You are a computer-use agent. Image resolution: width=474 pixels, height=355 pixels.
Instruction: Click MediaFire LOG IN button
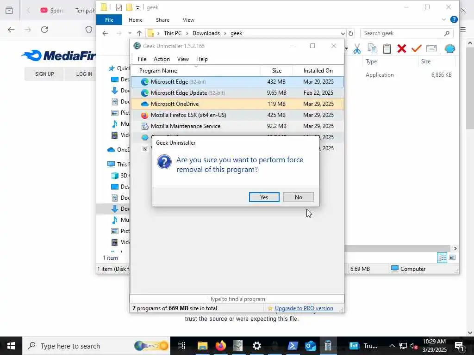(84, 74)
